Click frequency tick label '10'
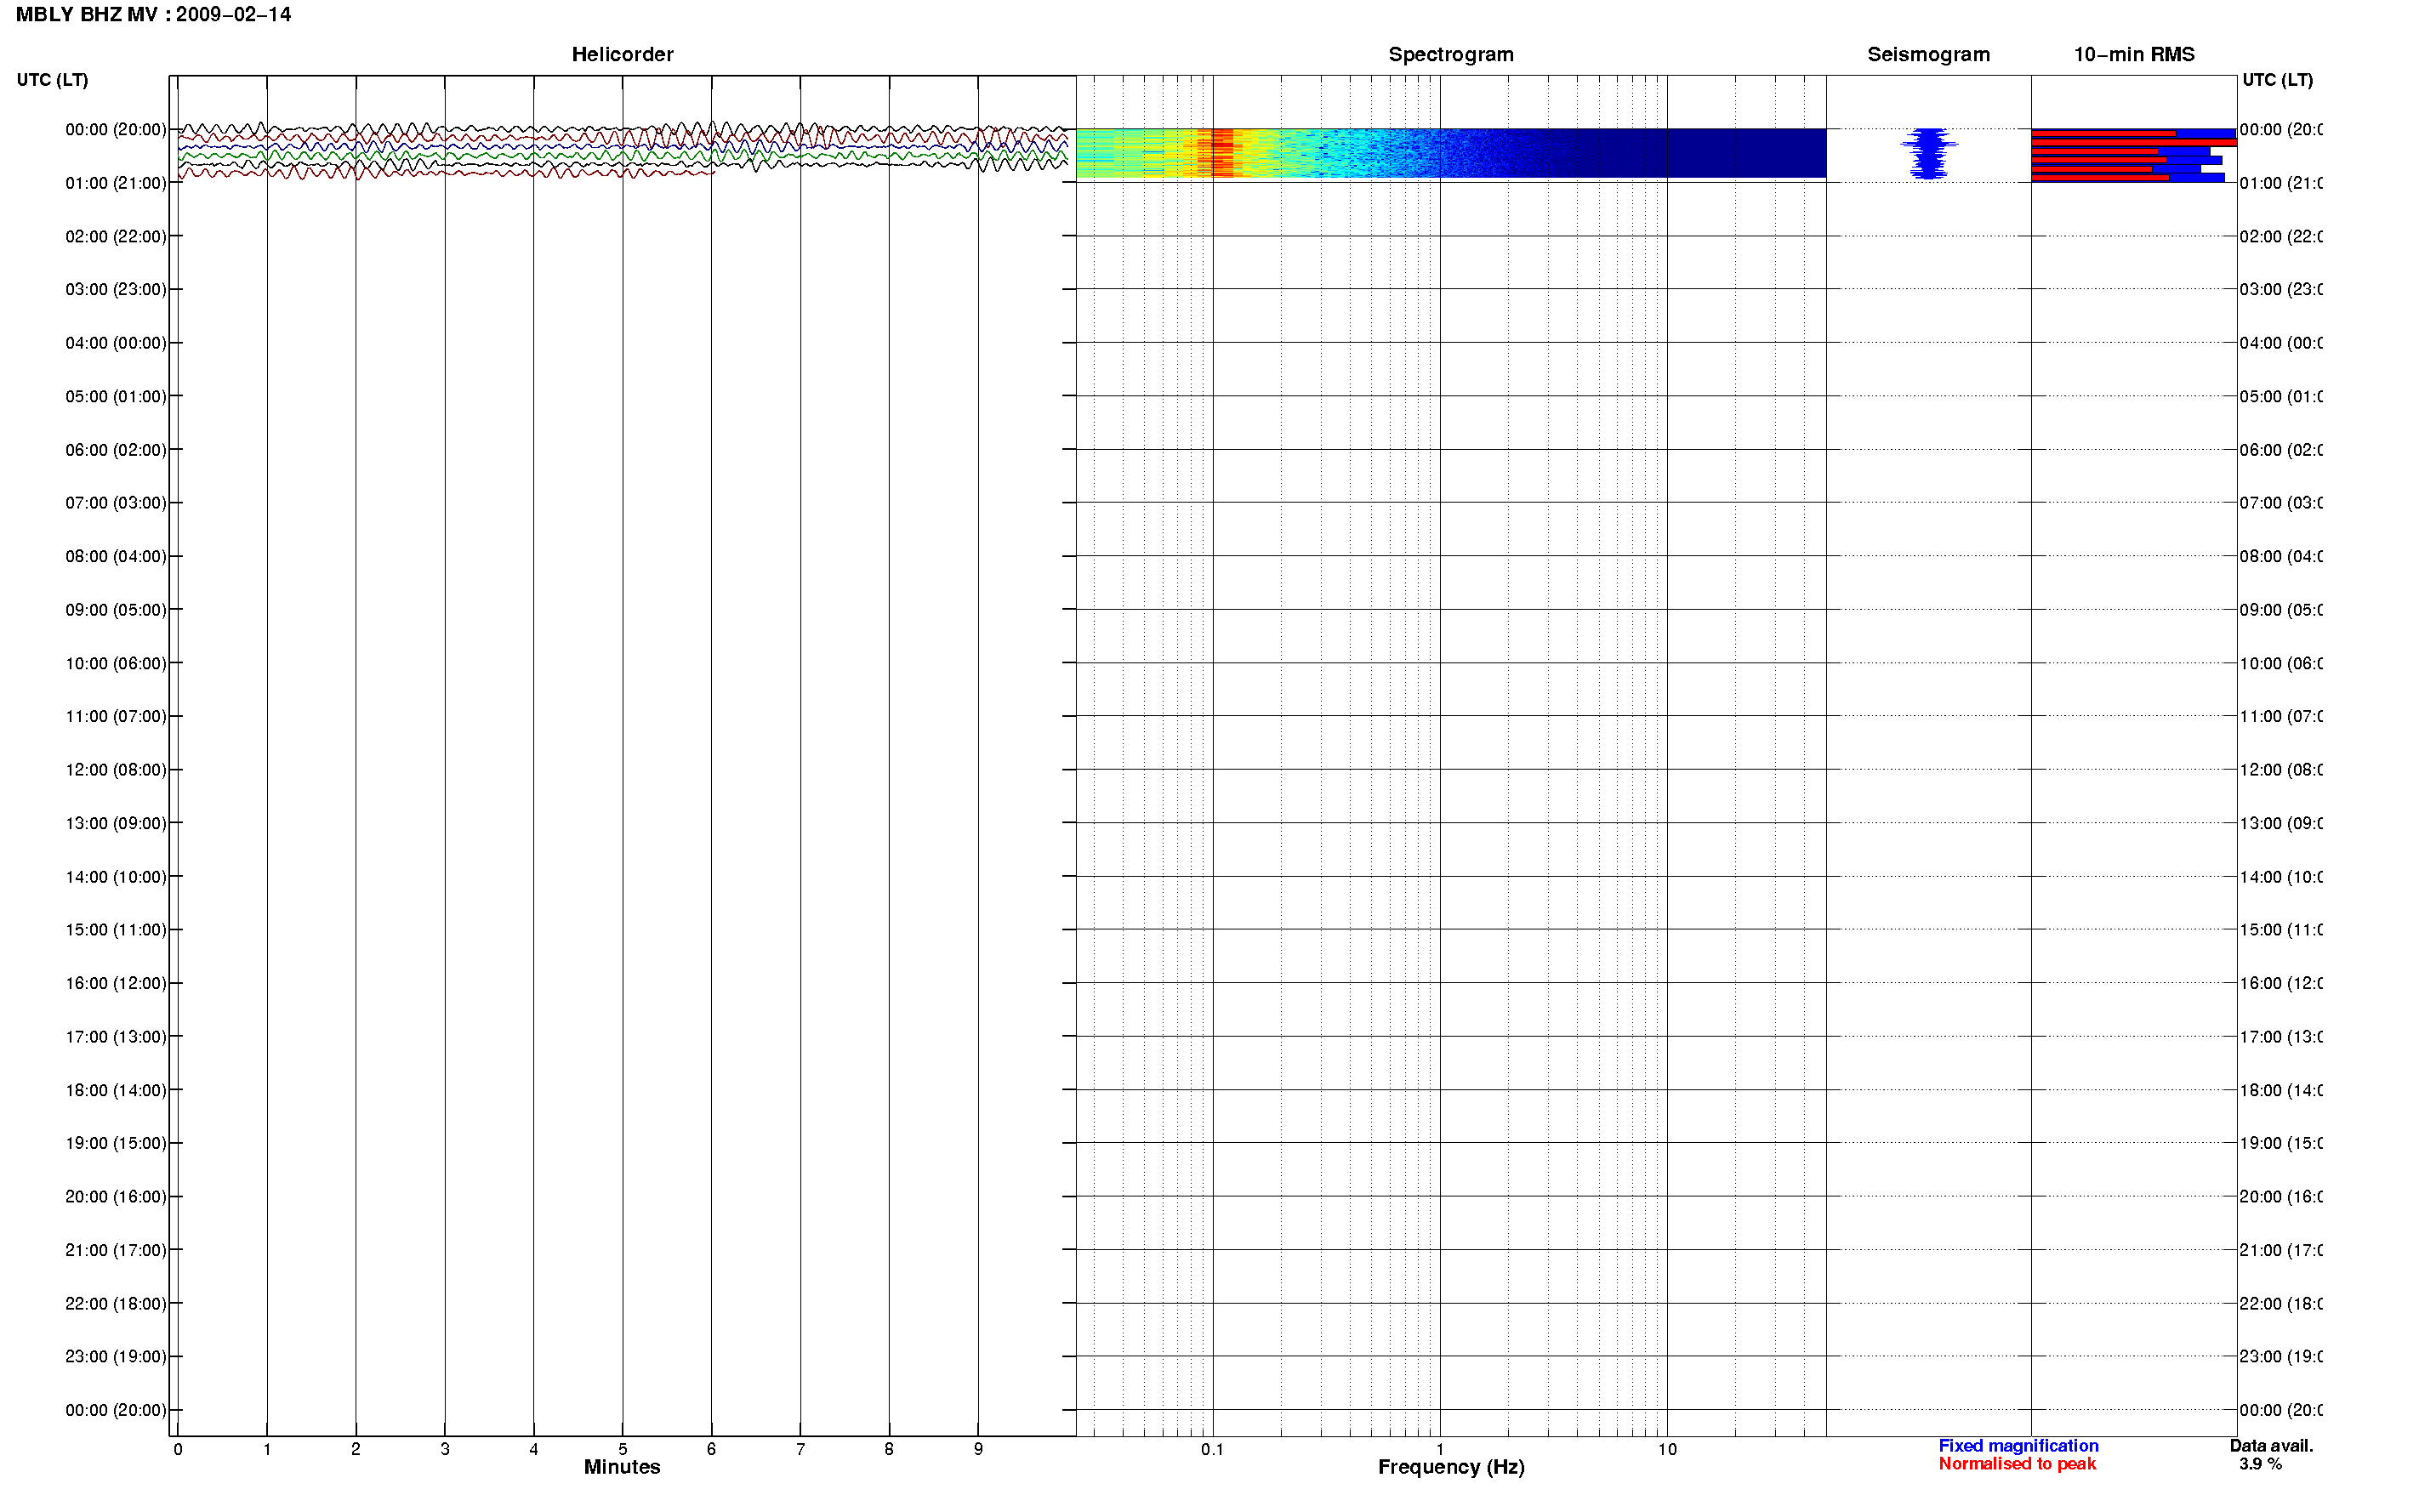 coord(1667,1449)
